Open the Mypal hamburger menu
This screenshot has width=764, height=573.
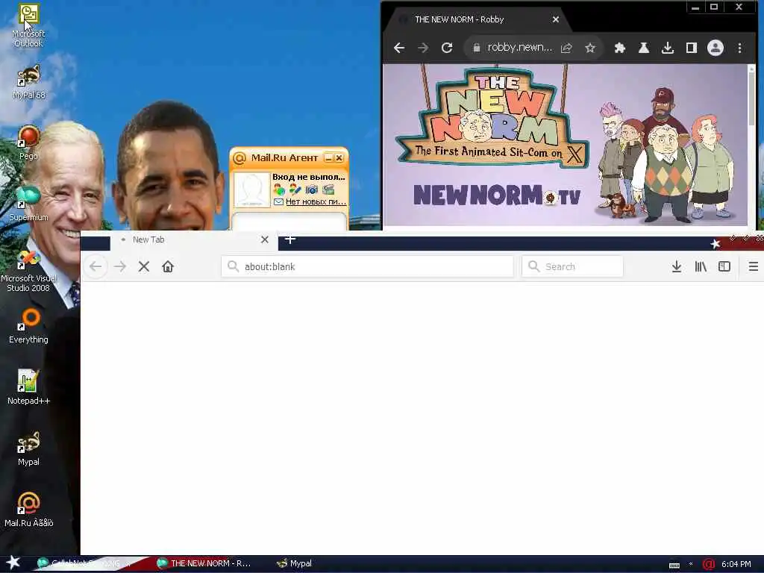pos(754,266)
